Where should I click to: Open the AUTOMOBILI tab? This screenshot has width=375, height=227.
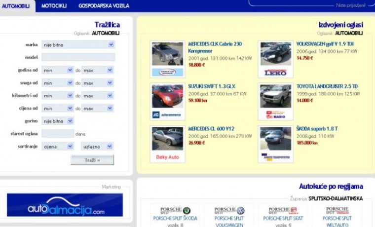(x=16, y=6)
